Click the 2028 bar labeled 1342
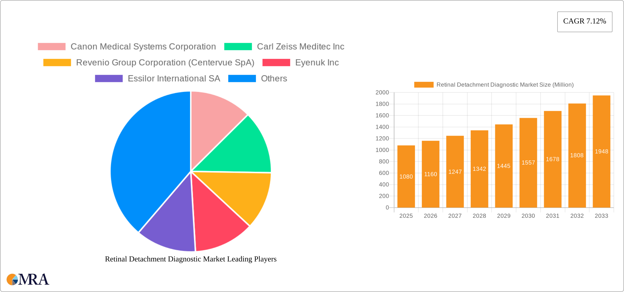Screen dimensions: 624x292 [479, 169]
